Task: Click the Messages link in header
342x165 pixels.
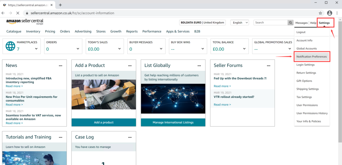Action: click(302, 23)
